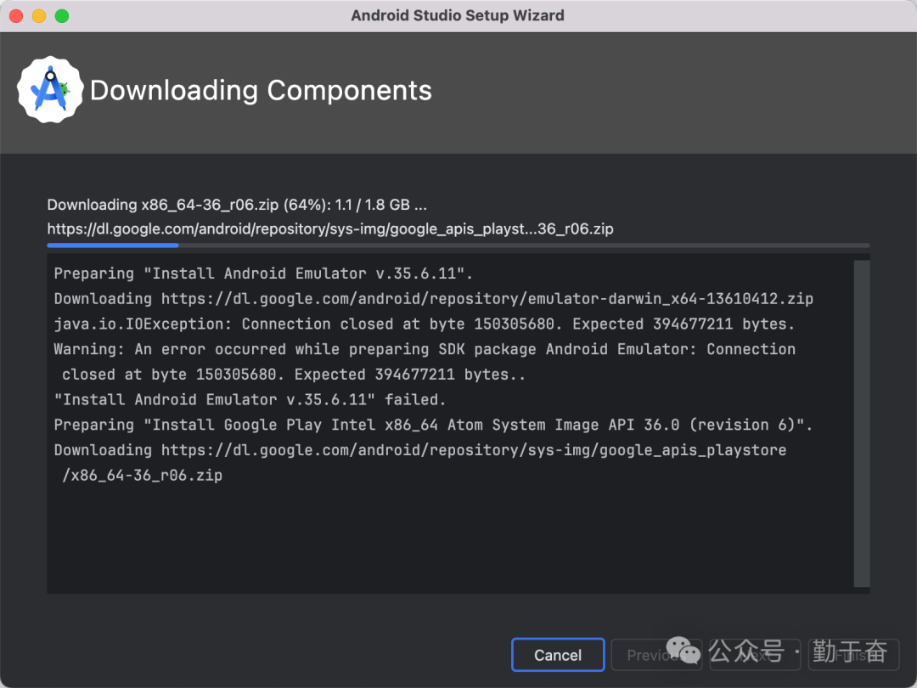Click the 'Warning: An error occurred' log line
The width and height of the screenshot is (917, 688).
tap(425, 349)
